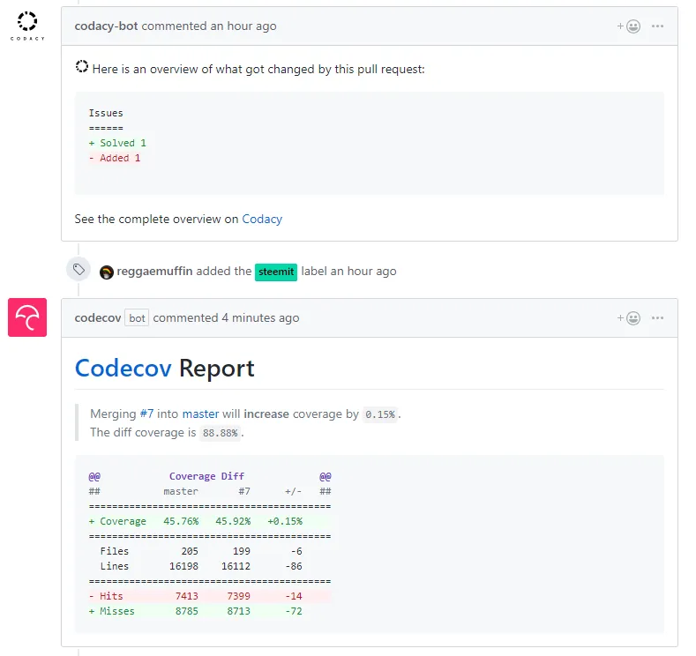This screenshot has width=696, height=656.
Task: Click the Codacy bot avatar logo
Action: (27, 26)
